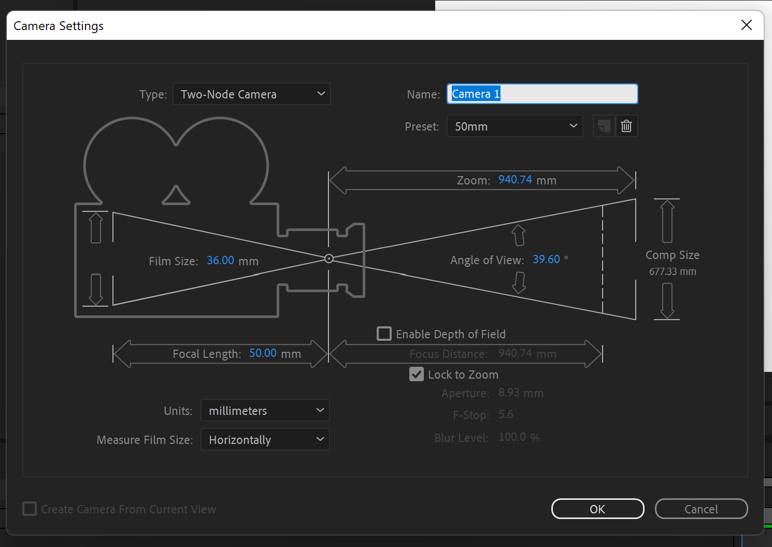
Task: Click the save preset icon
Action: pos(604,126)
